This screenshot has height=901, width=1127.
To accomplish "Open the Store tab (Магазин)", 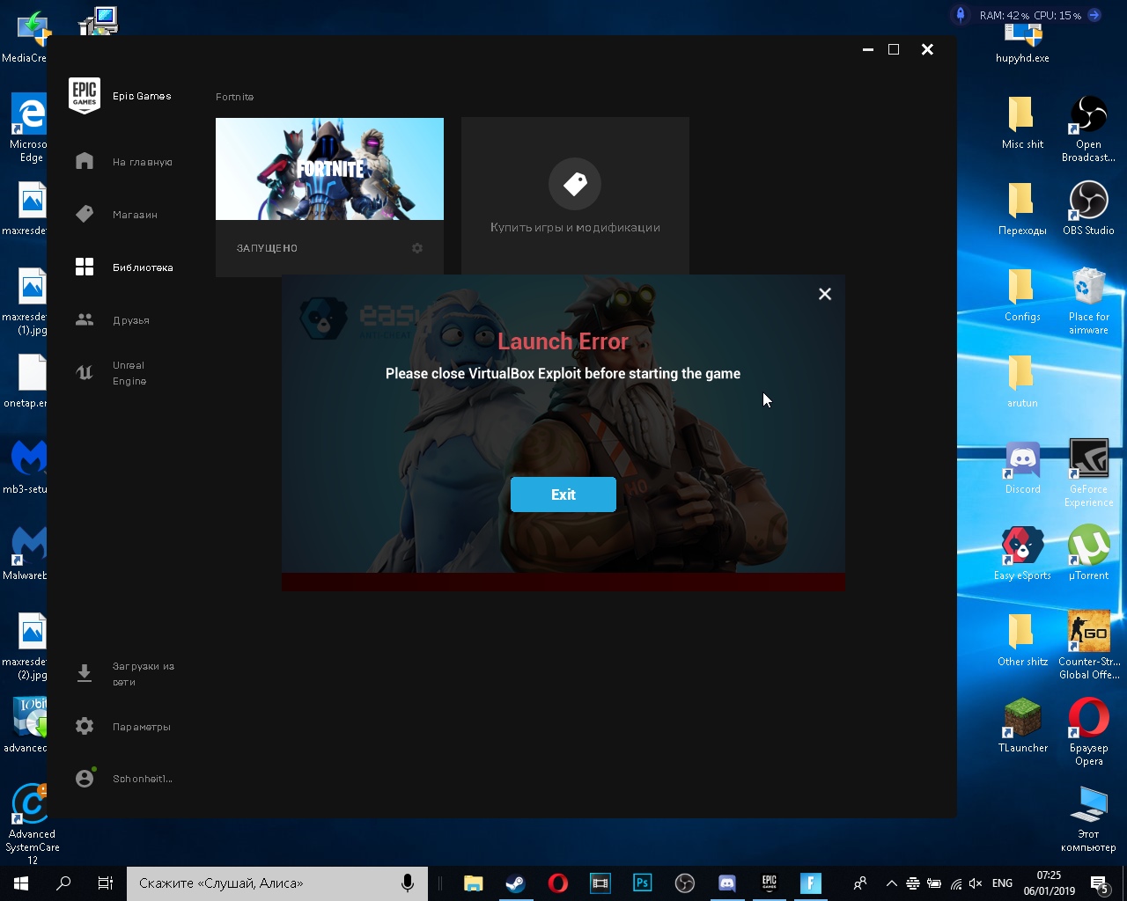I will click(x=85, y=214).
